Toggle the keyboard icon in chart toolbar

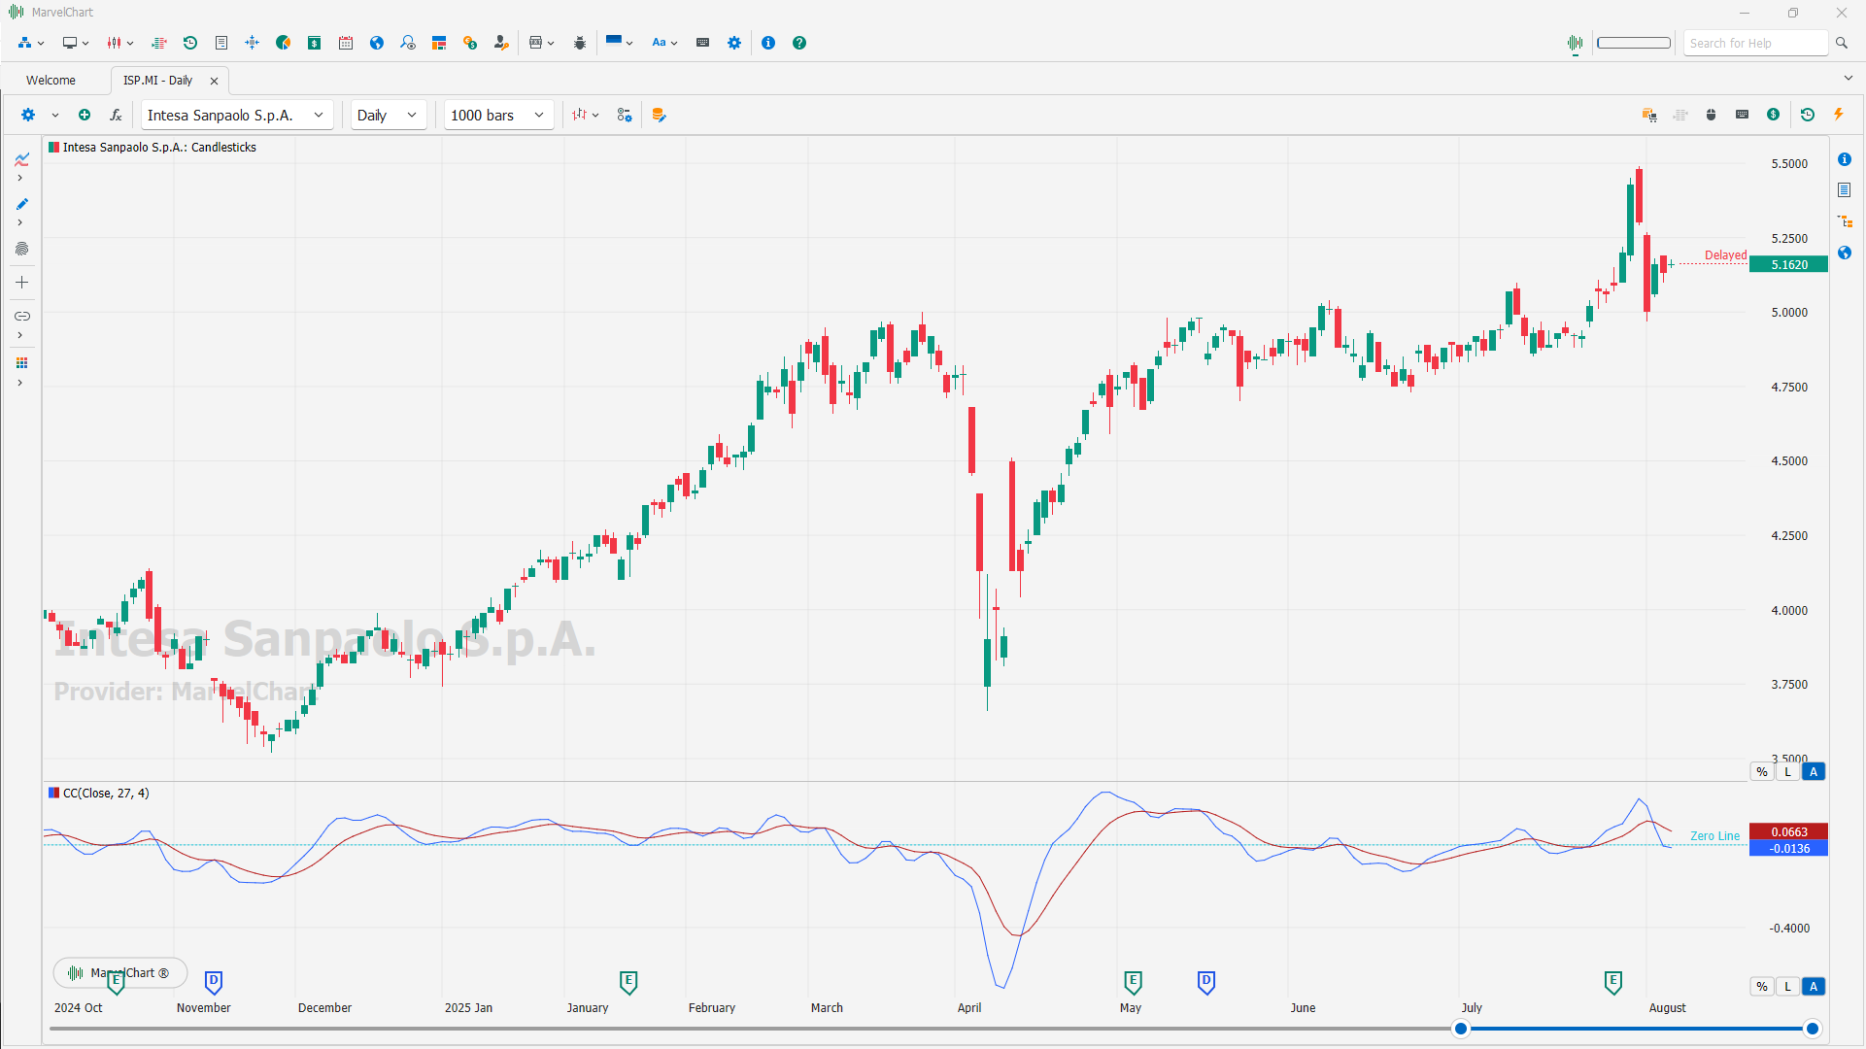[x=1743, y=115]
